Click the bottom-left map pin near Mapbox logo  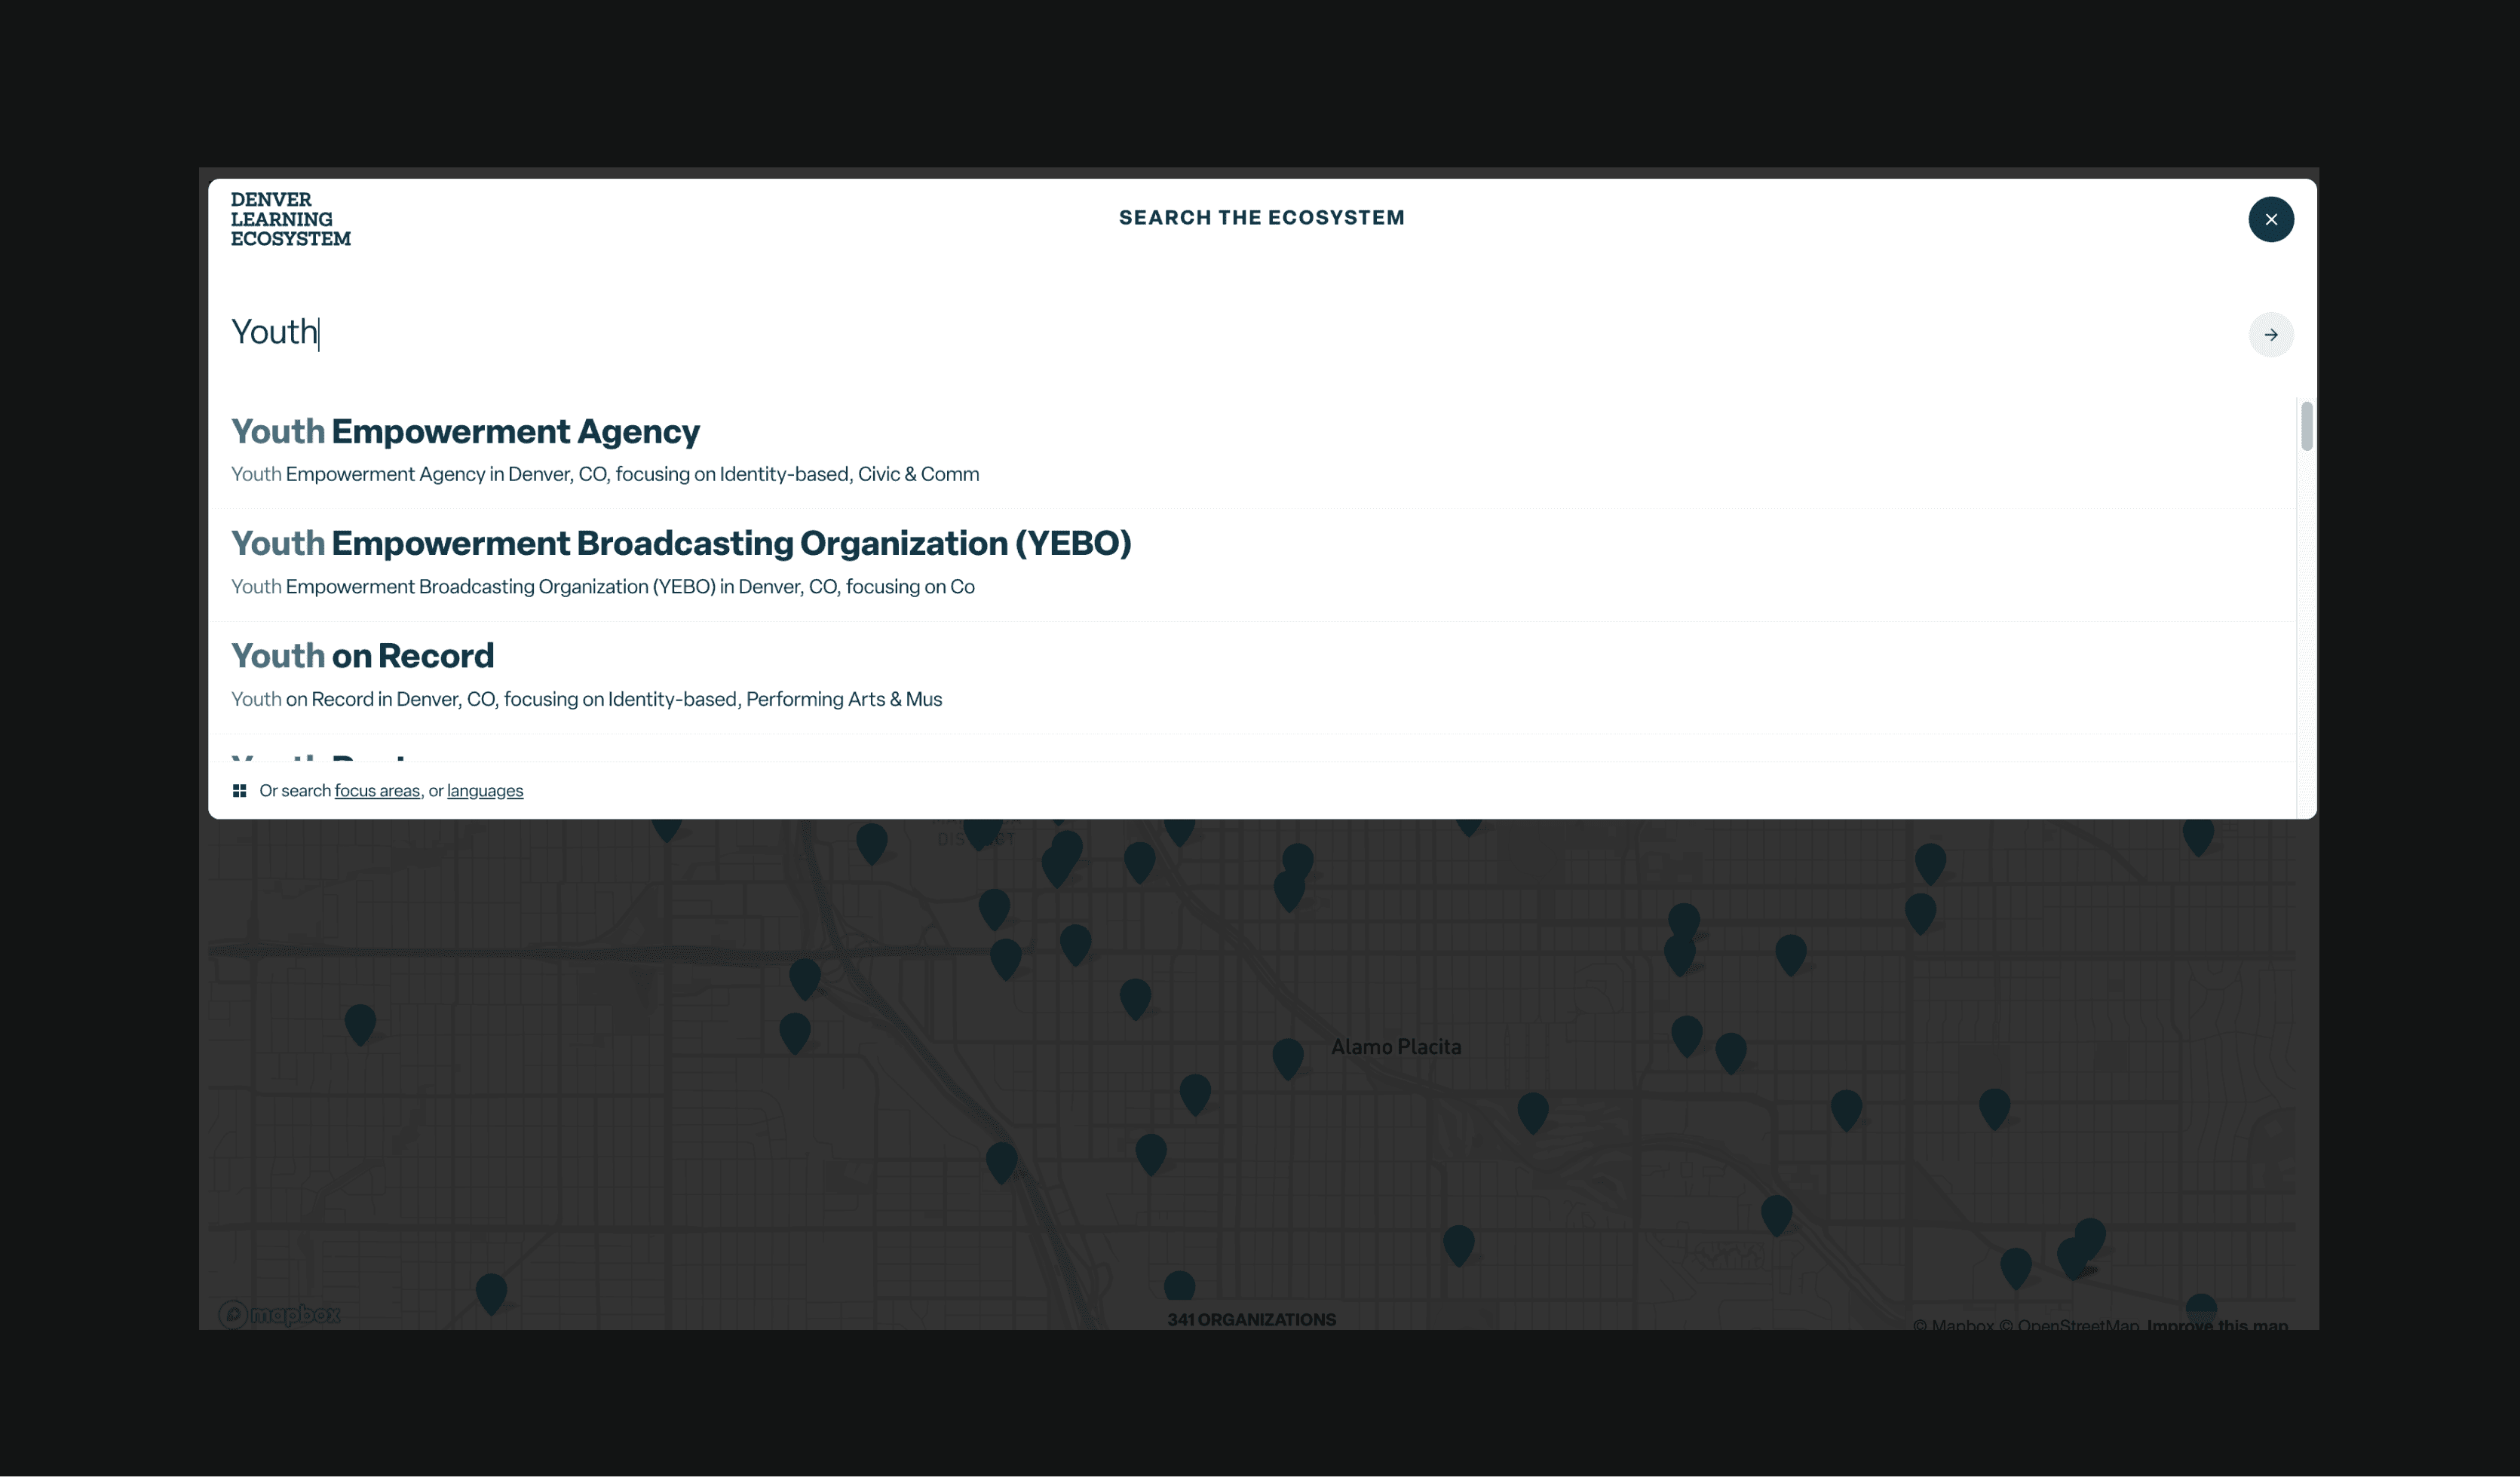(x=491, y=1290)
